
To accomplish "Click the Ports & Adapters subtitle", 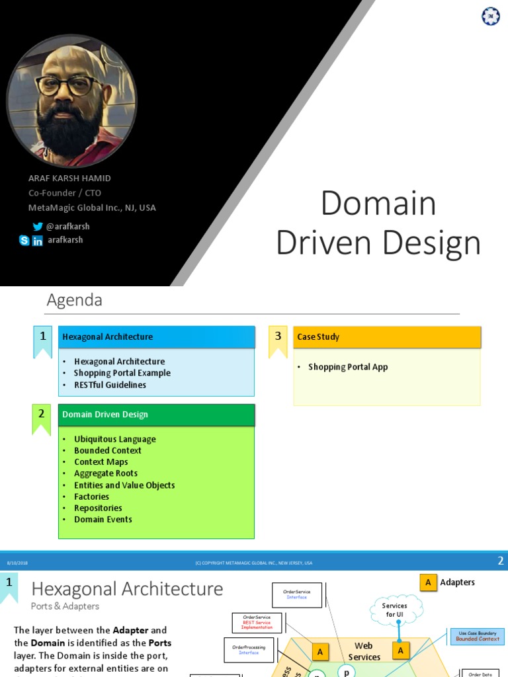I will tap(65, 606).
